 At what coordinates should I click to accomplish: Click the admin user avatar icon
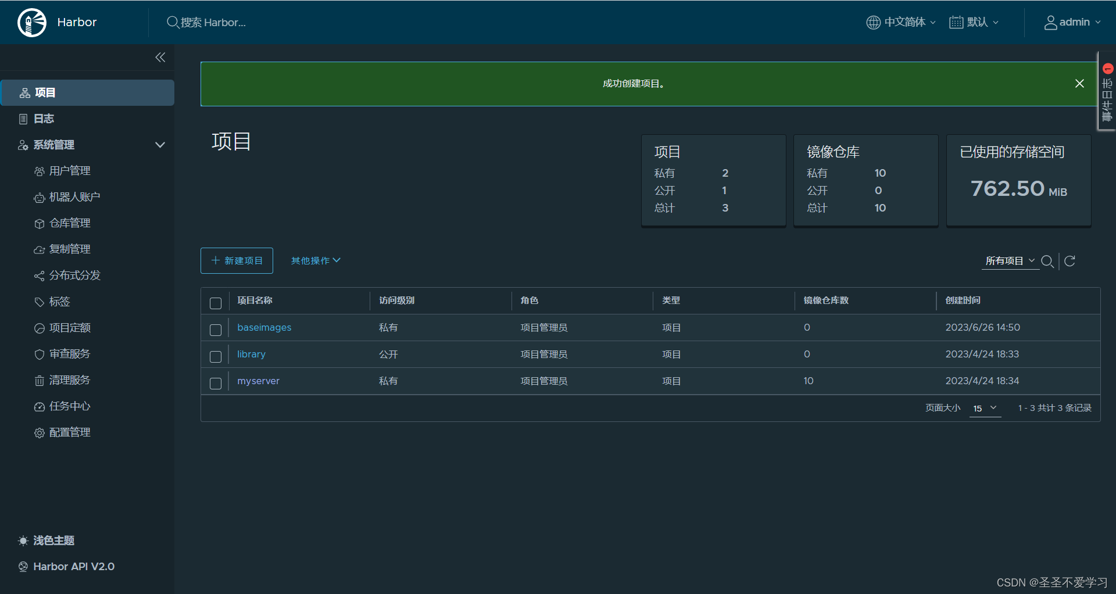point(1050,23)
